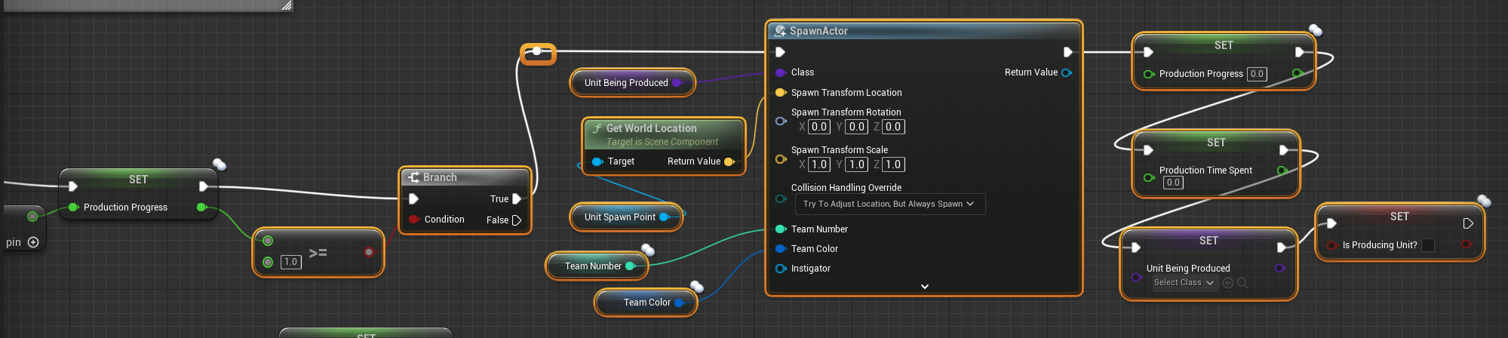The width and height of the screenshot is (1508, 338).
Task: Open the Collision Handling Override dropdown
Action: pyautogui.click(x=889, y=204)
